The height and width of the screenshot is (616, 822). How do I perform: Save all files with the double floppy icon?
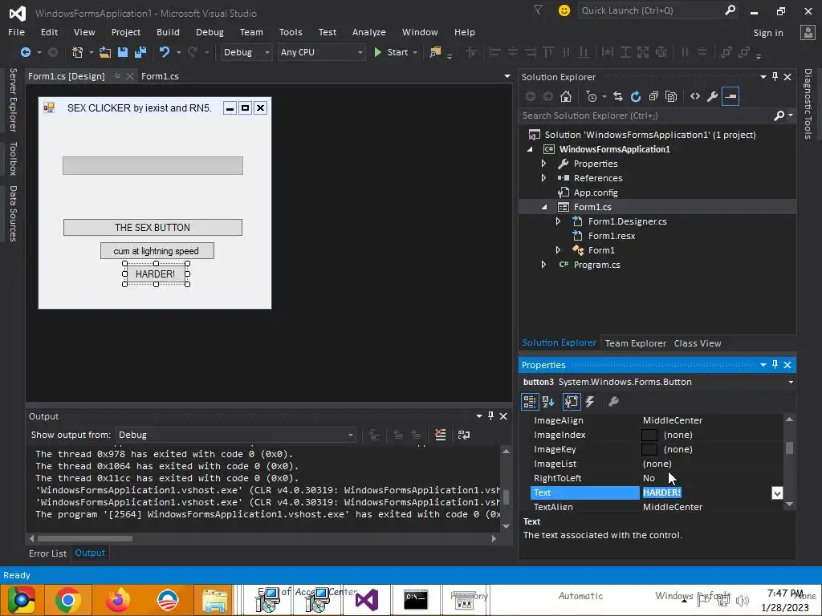pos(140,52)
